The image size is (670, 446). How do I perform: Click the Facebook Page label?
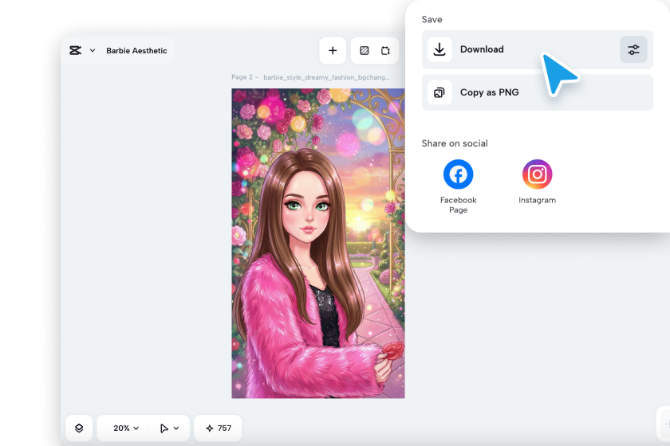pos(458,205)
